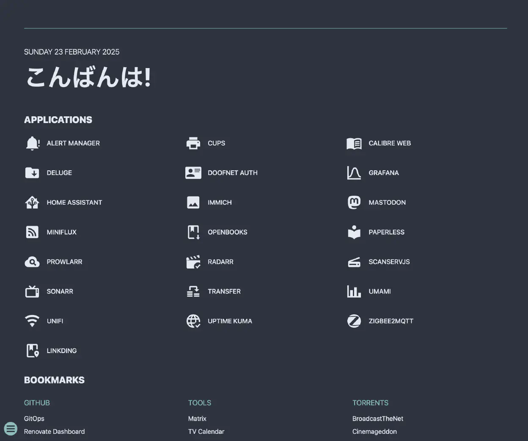Click the Mastodon logo icon
This screenshot has width=528, height=441.
tap(354, 203)
